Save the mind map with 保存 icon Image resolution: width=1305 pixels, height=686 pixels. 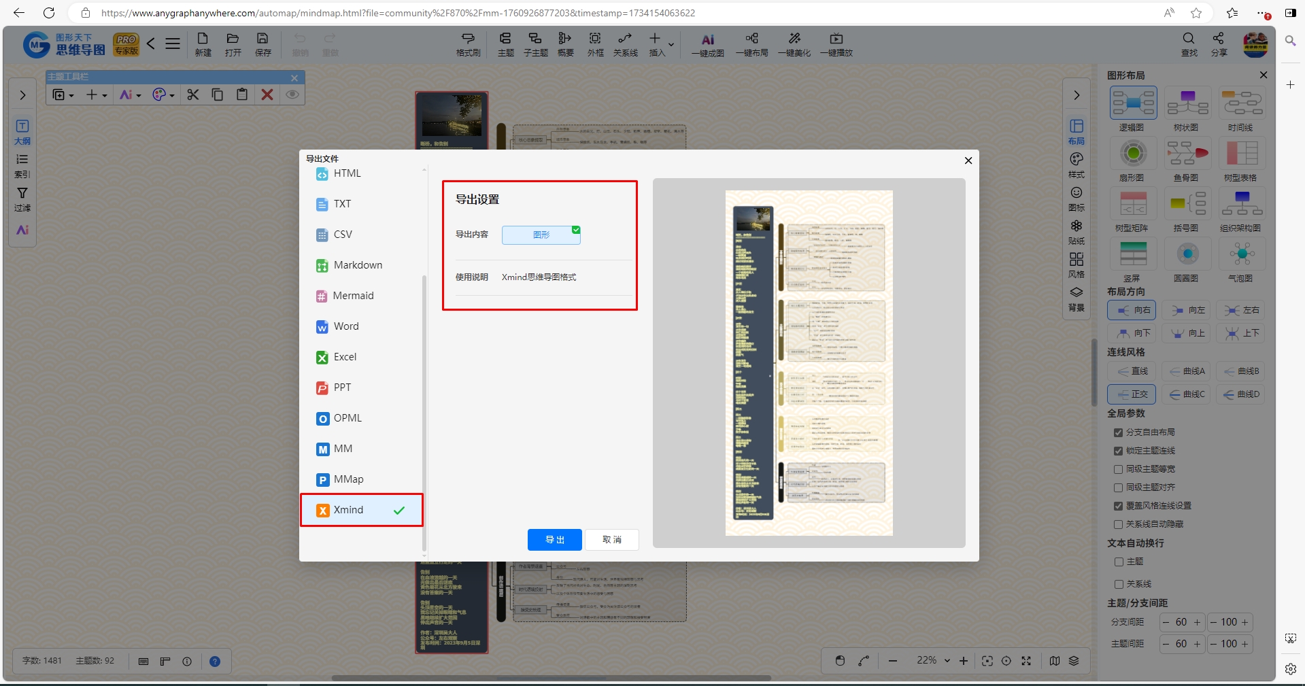click(x=262, y=44)
